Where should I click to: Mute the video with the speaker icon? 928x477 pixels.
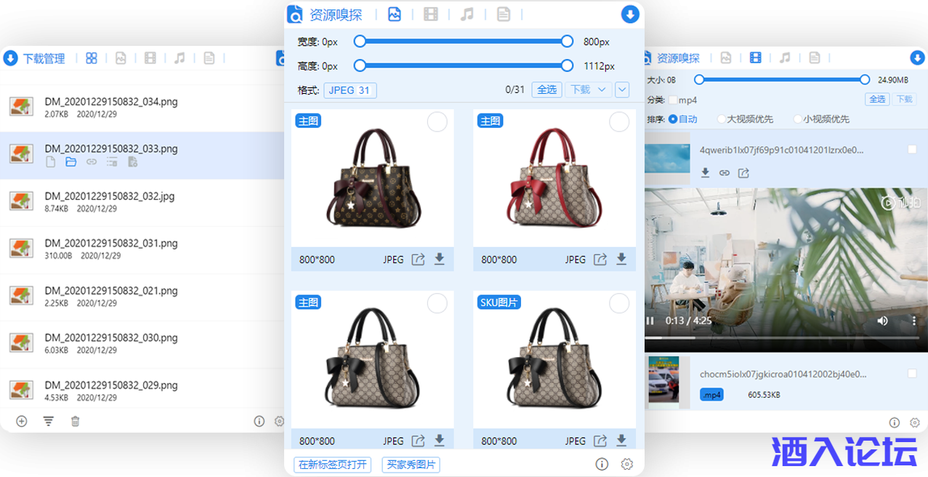point(882,321)
